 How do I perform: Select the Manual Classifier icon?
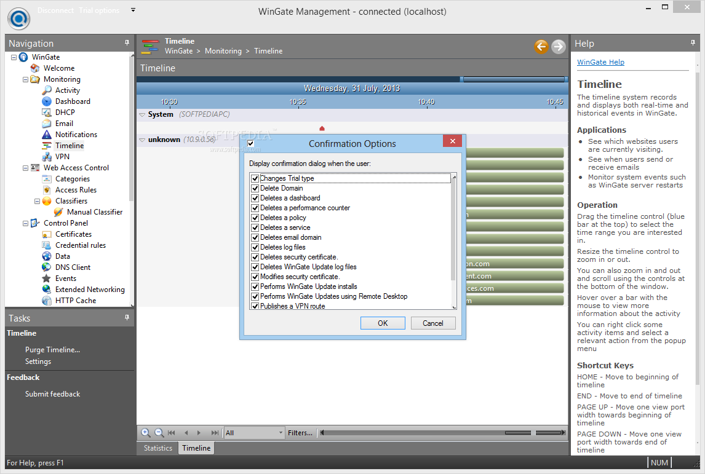58,212
